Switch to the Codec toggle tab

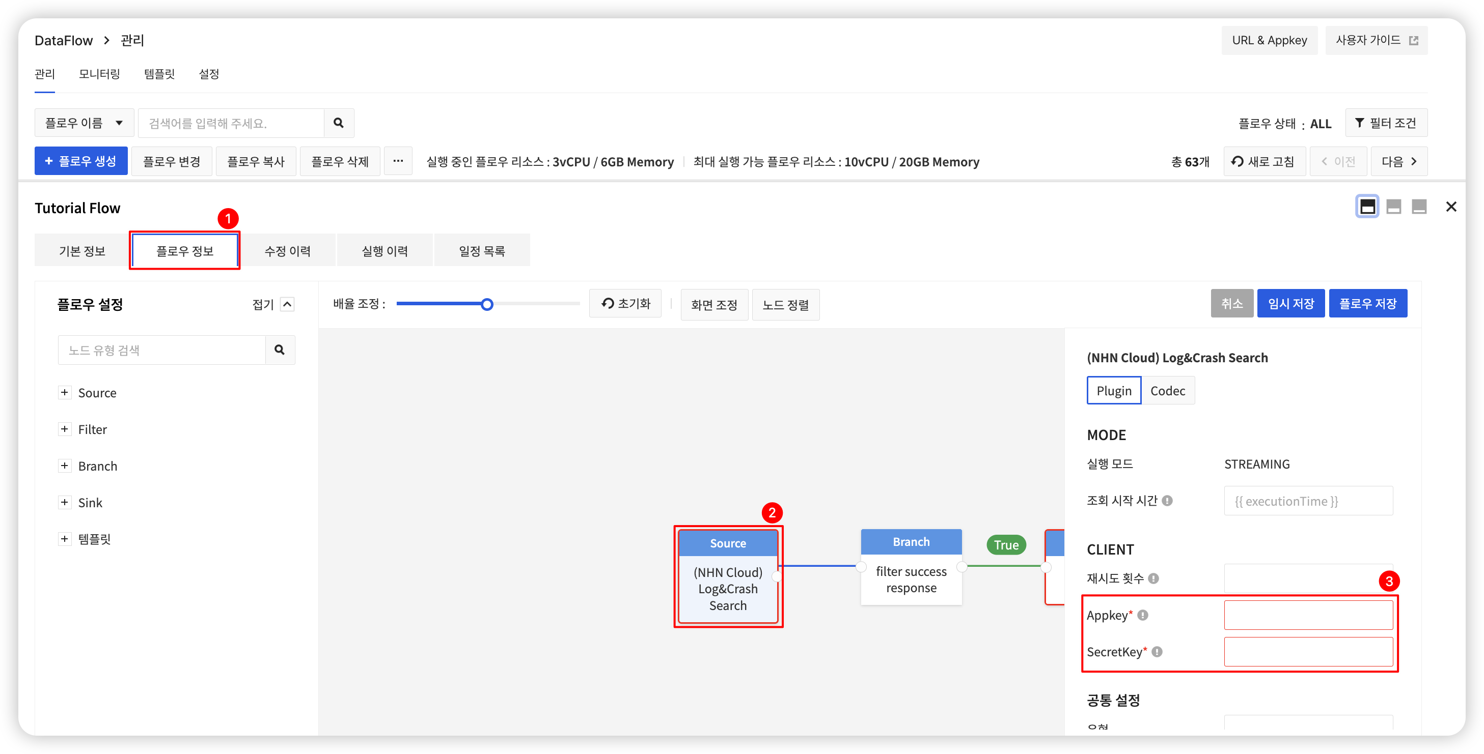pos(1168,391)
